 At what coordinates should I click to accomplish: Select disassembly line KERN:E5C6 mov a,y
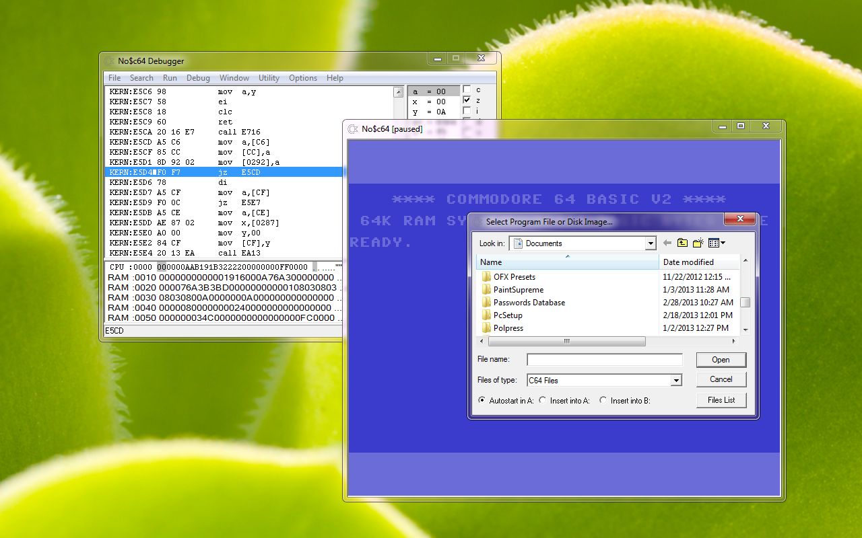249,91
